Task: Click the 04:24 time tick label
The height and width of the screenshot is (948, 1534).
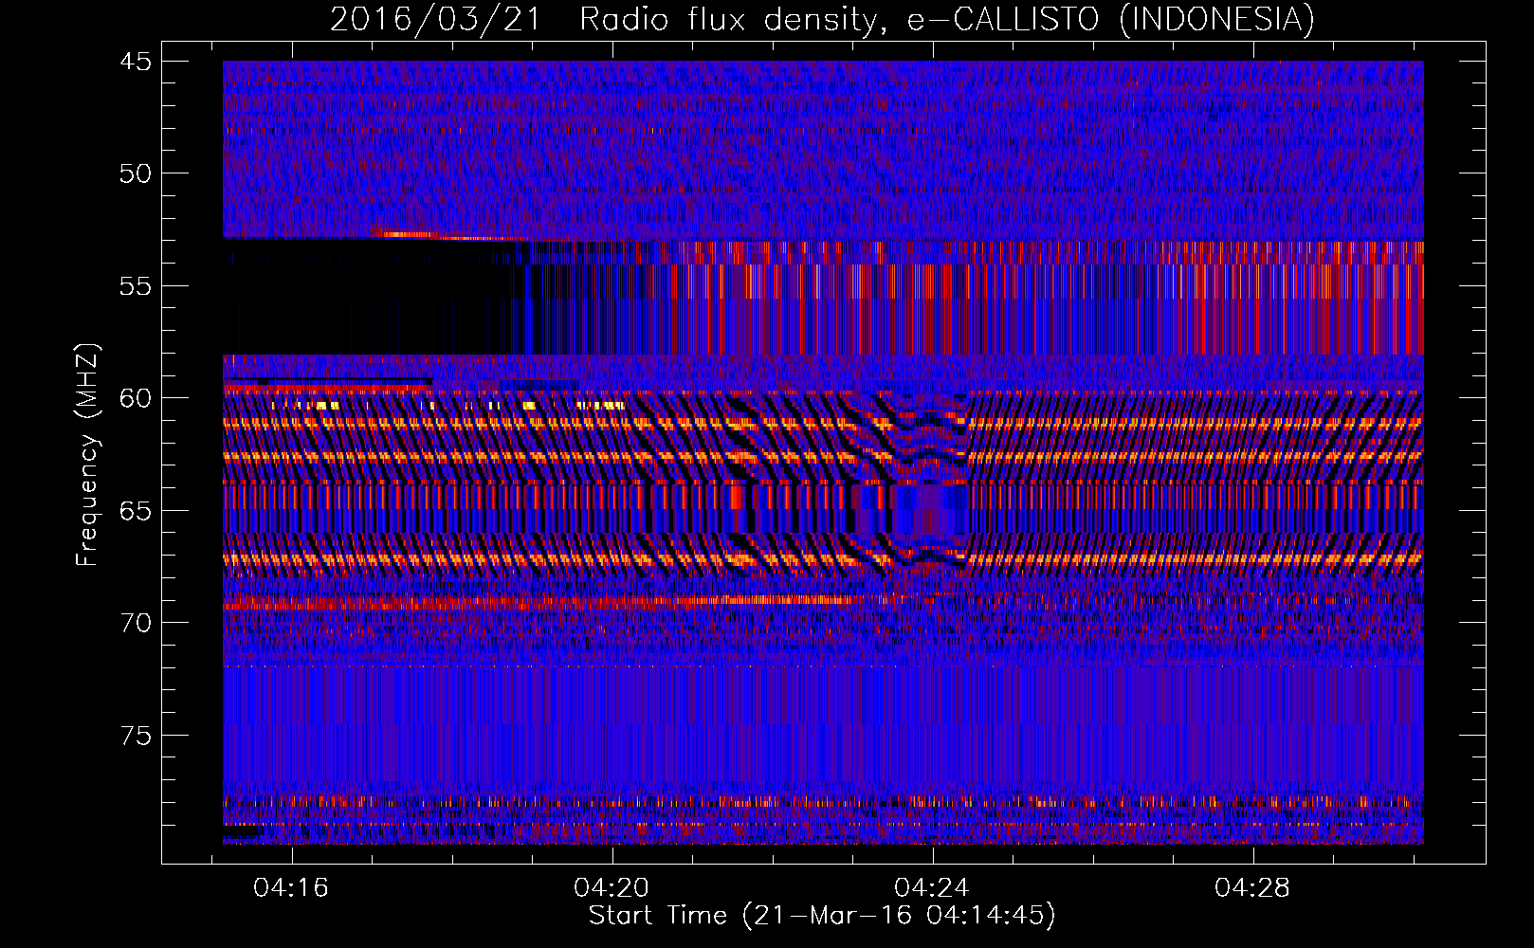Action: (x=932, y=887)
